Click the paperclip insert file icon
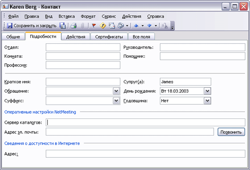 point(82,26)
